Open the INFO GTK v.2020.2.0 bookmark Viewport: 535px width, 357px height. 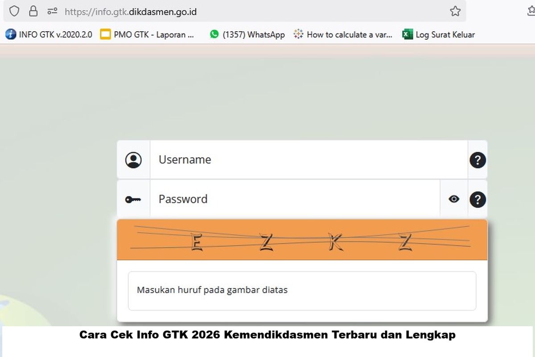coord(49,34)
